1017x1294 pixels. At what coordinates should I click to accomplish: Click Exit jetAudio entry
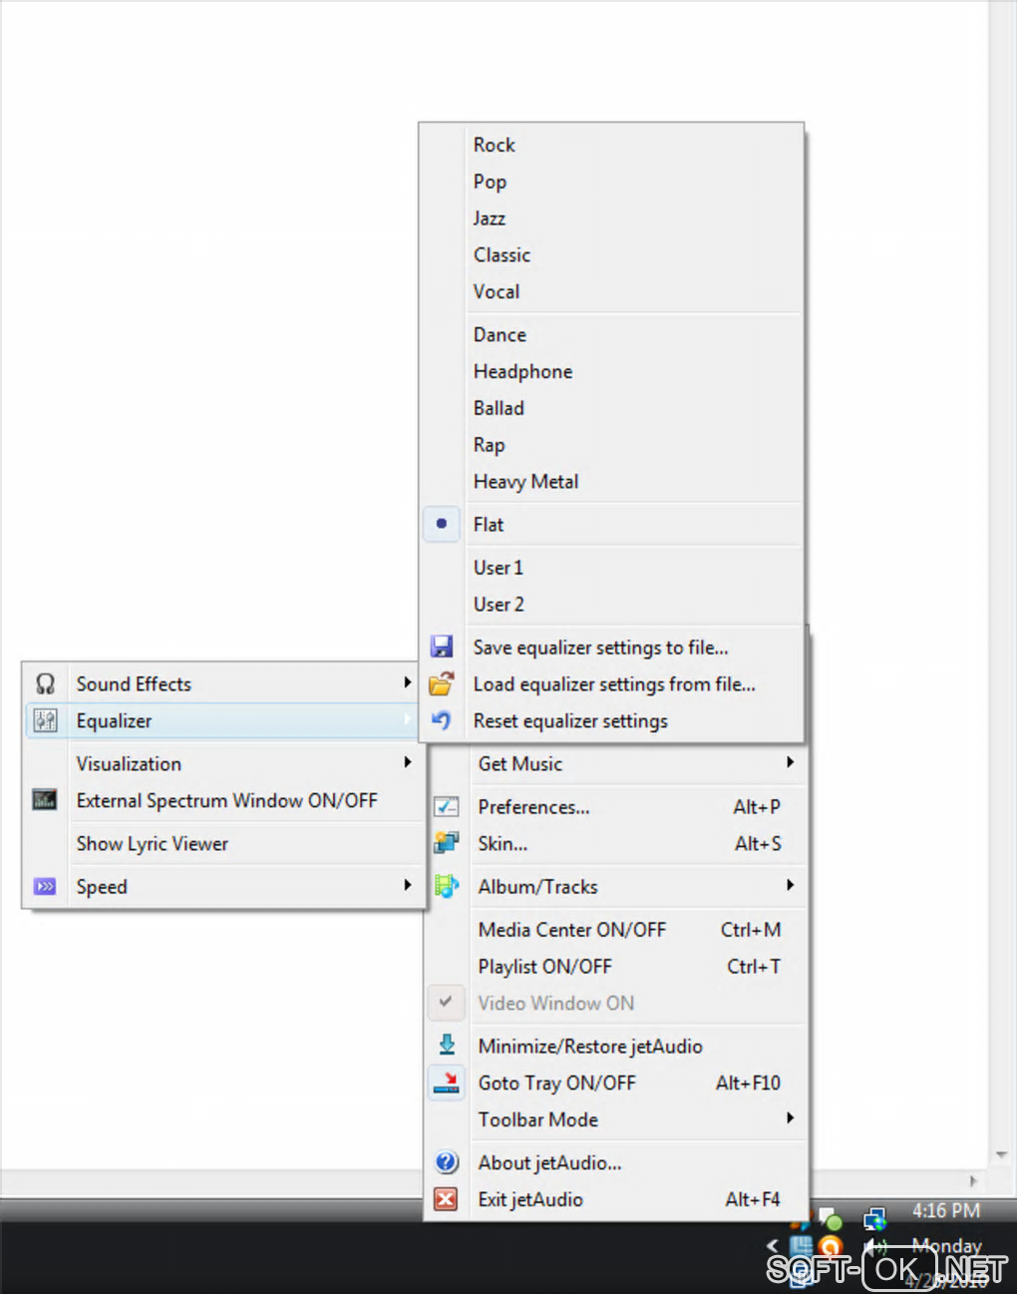(616, 1199)
